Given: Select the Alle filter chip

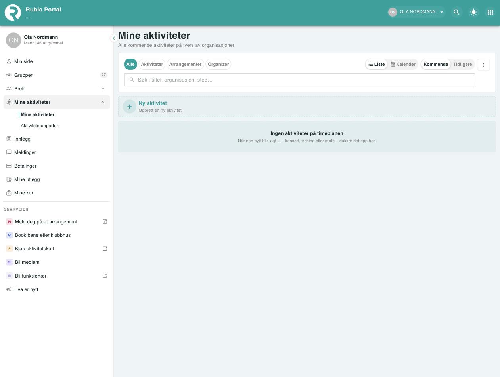Looking at the screenshot, I should (x=130, y=64).
